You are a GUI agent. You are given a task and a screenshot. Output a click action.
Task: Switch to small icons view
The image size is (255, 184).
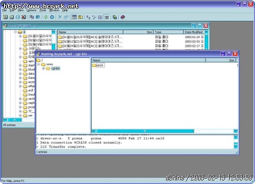tap(94, 17)
